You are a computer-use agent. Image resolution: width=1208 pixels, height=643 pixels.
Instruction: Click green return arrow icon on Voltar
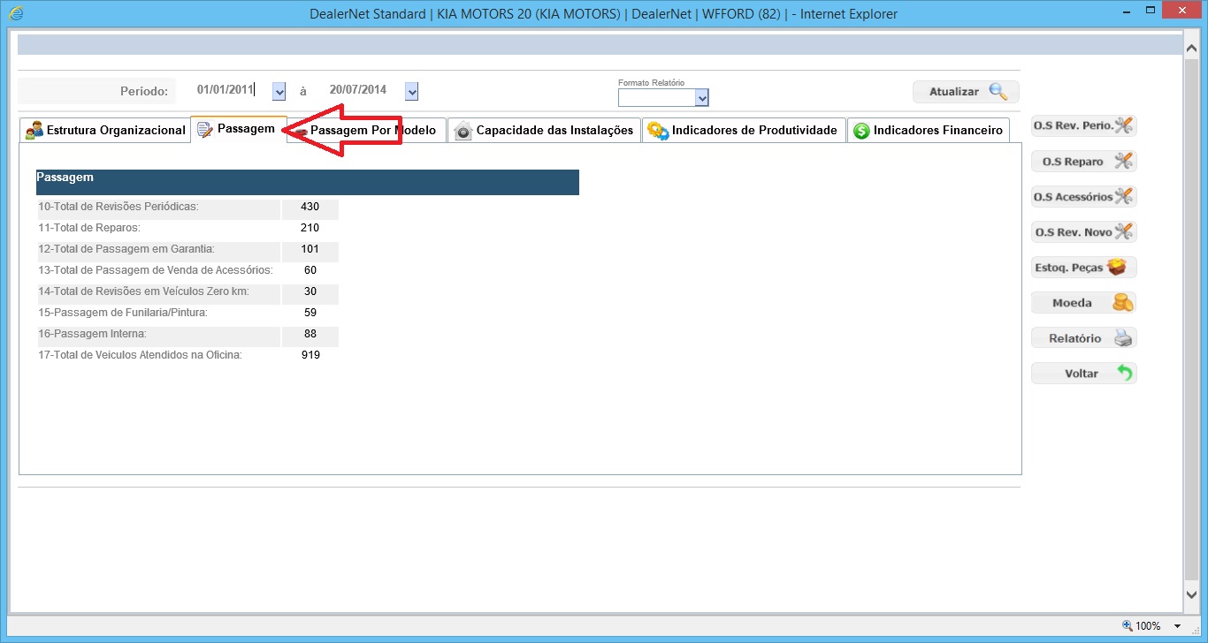(x=1124, y=373)
